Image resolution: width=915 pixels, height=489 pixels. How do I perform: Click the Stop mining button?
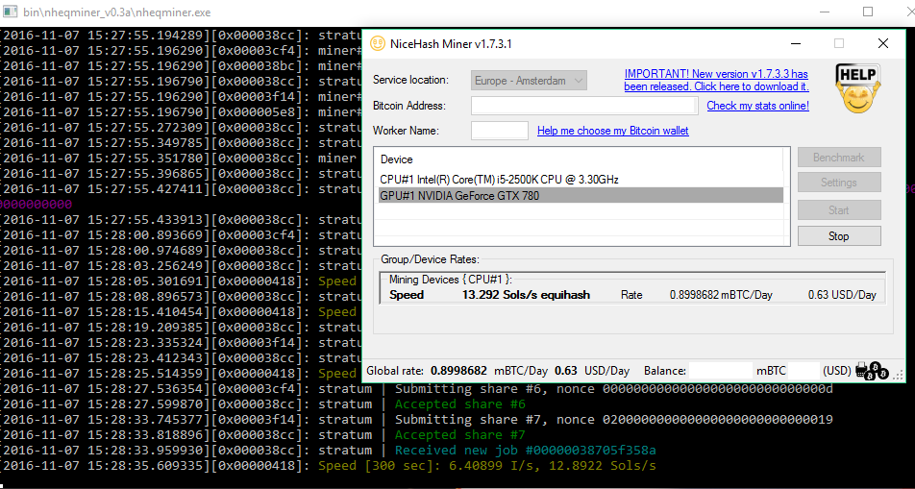[x=838, y=236]
